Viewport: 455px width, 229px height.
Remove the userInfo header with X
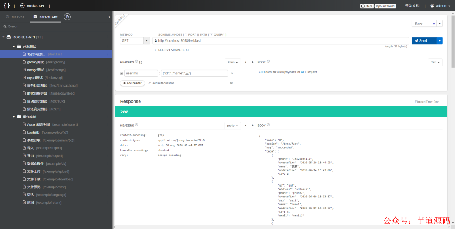click(x=232, y=74)
